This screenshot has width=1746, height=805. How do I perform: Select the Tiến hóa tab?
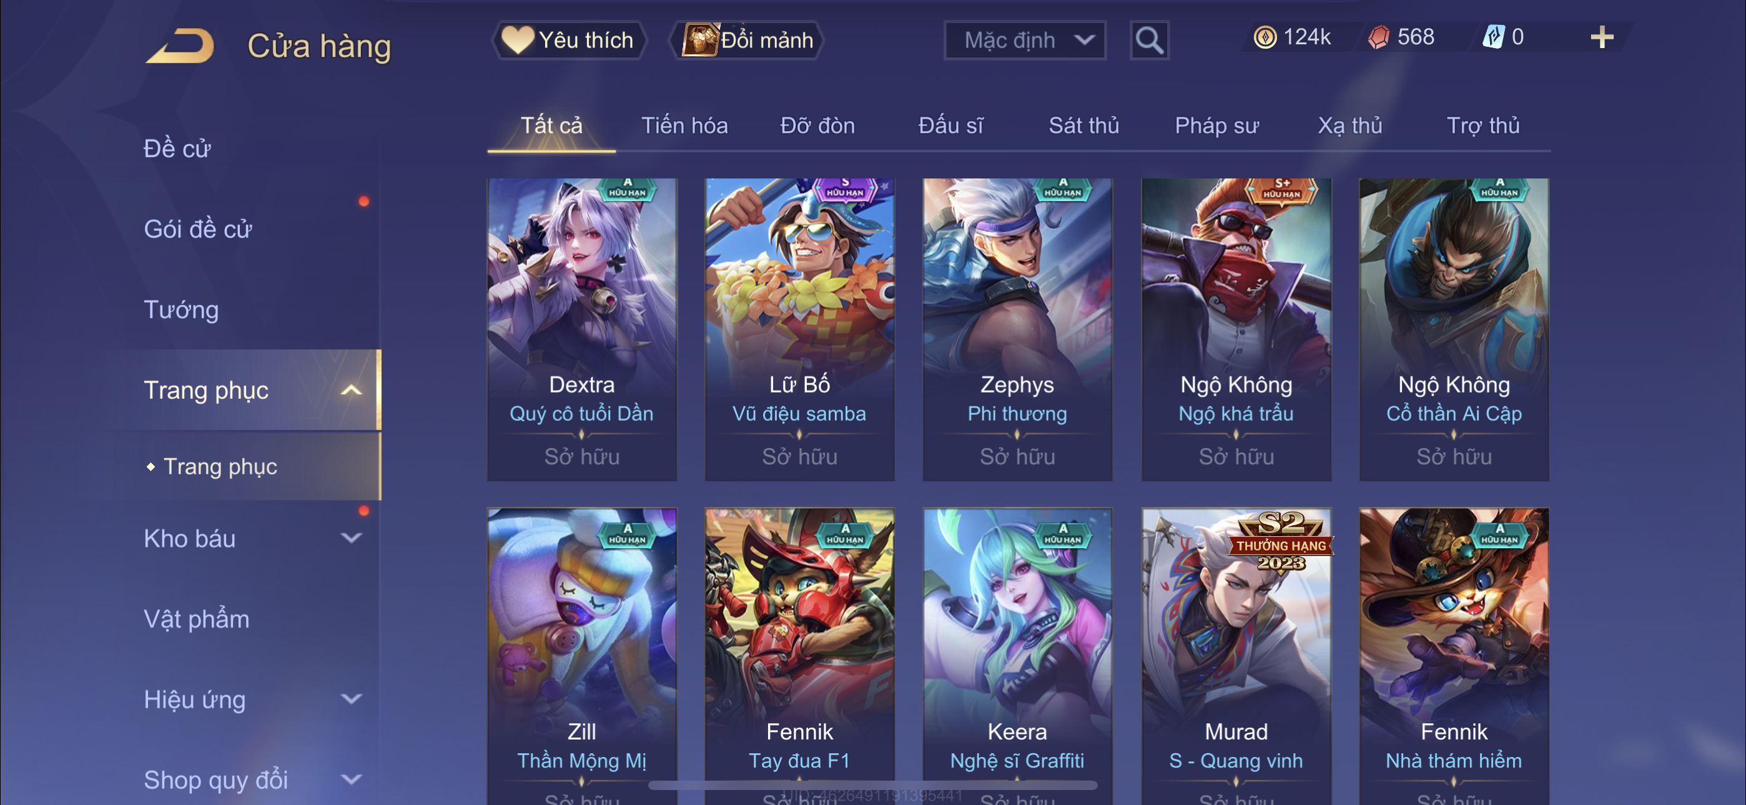(684, 125)
